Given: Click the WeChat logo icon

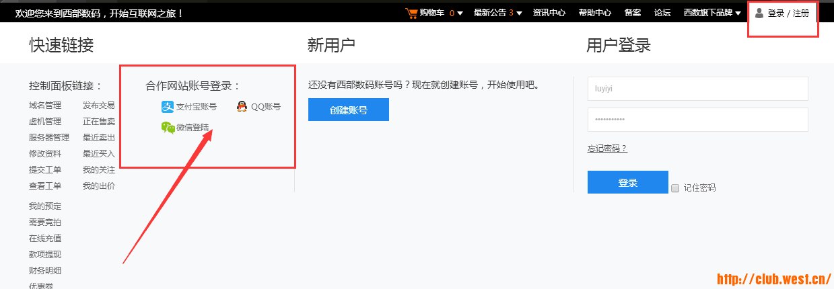Looking at the screenshot, I should click(168, 127).
